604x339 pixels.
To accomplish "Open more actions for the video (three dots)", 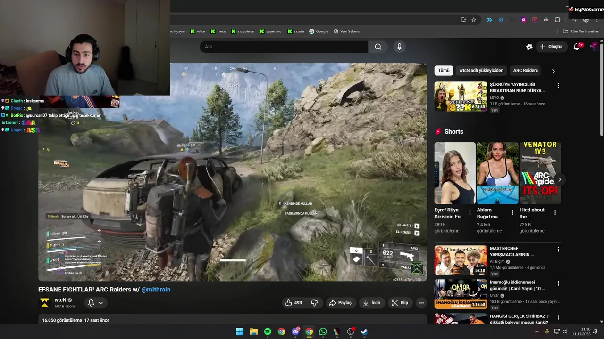I will (x=421, y=303).
